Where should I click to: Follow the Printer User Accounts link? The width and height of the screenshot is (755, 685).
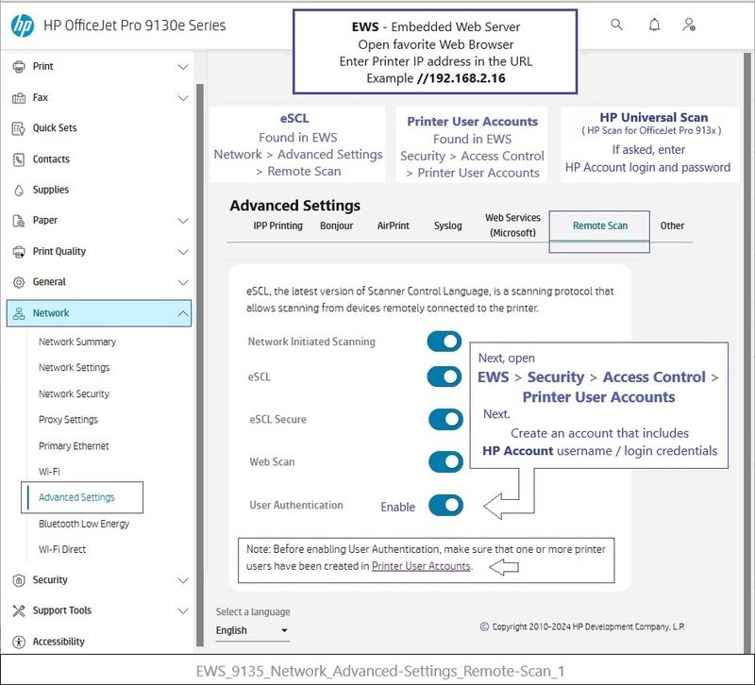421,566
